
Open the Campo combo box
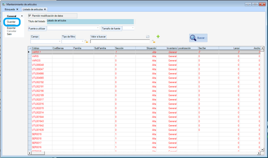45,41
